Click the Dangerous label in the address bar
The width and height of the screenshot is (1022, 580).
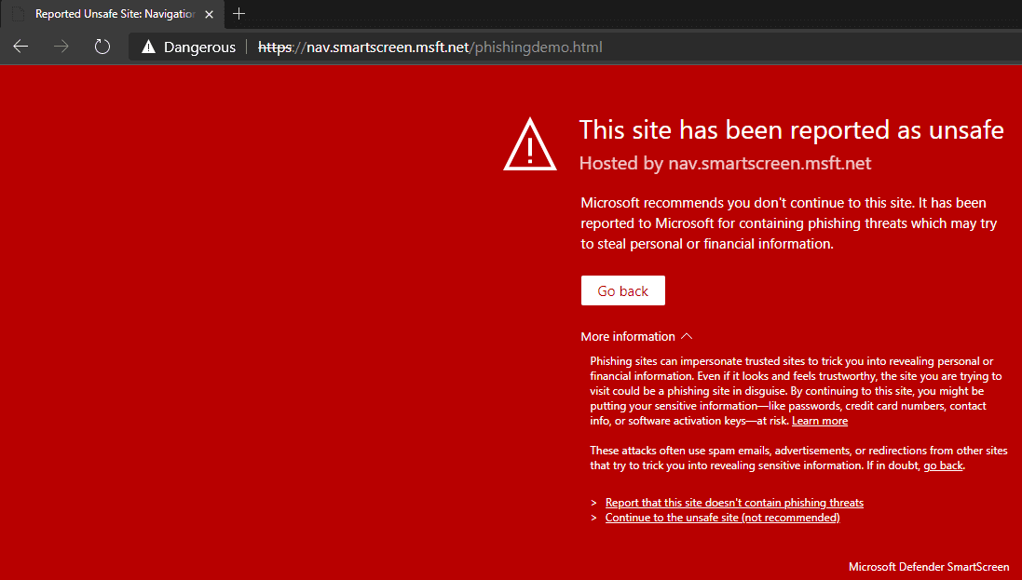[199, 47]
